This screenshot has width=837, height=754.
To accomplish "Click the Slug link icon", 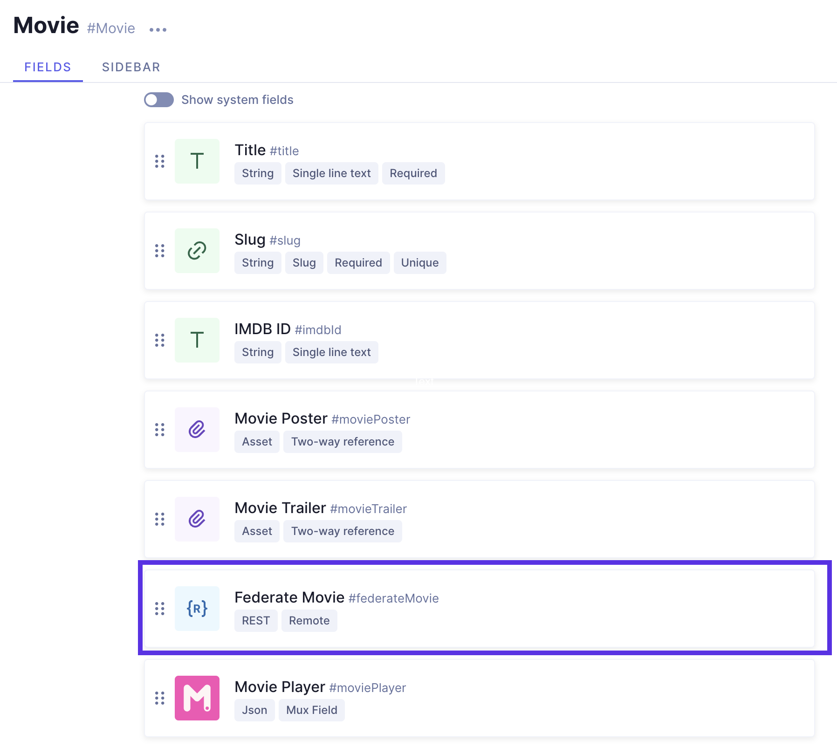I will click(197, 250).
